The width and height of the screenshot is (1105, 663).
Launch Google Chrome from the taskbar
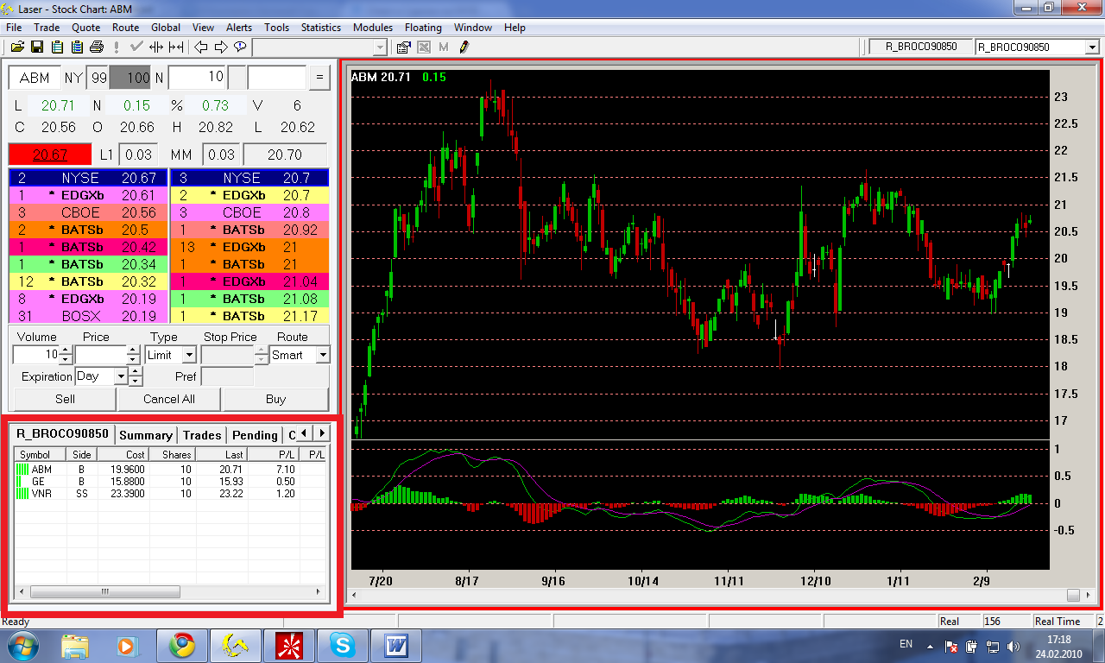click(181, 644)
